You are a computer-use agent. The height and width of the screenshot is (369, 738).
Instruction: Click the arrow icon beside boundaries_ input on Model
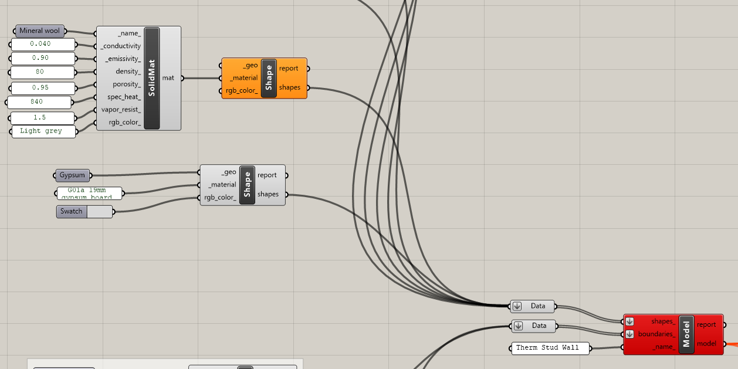click(629, 334)
